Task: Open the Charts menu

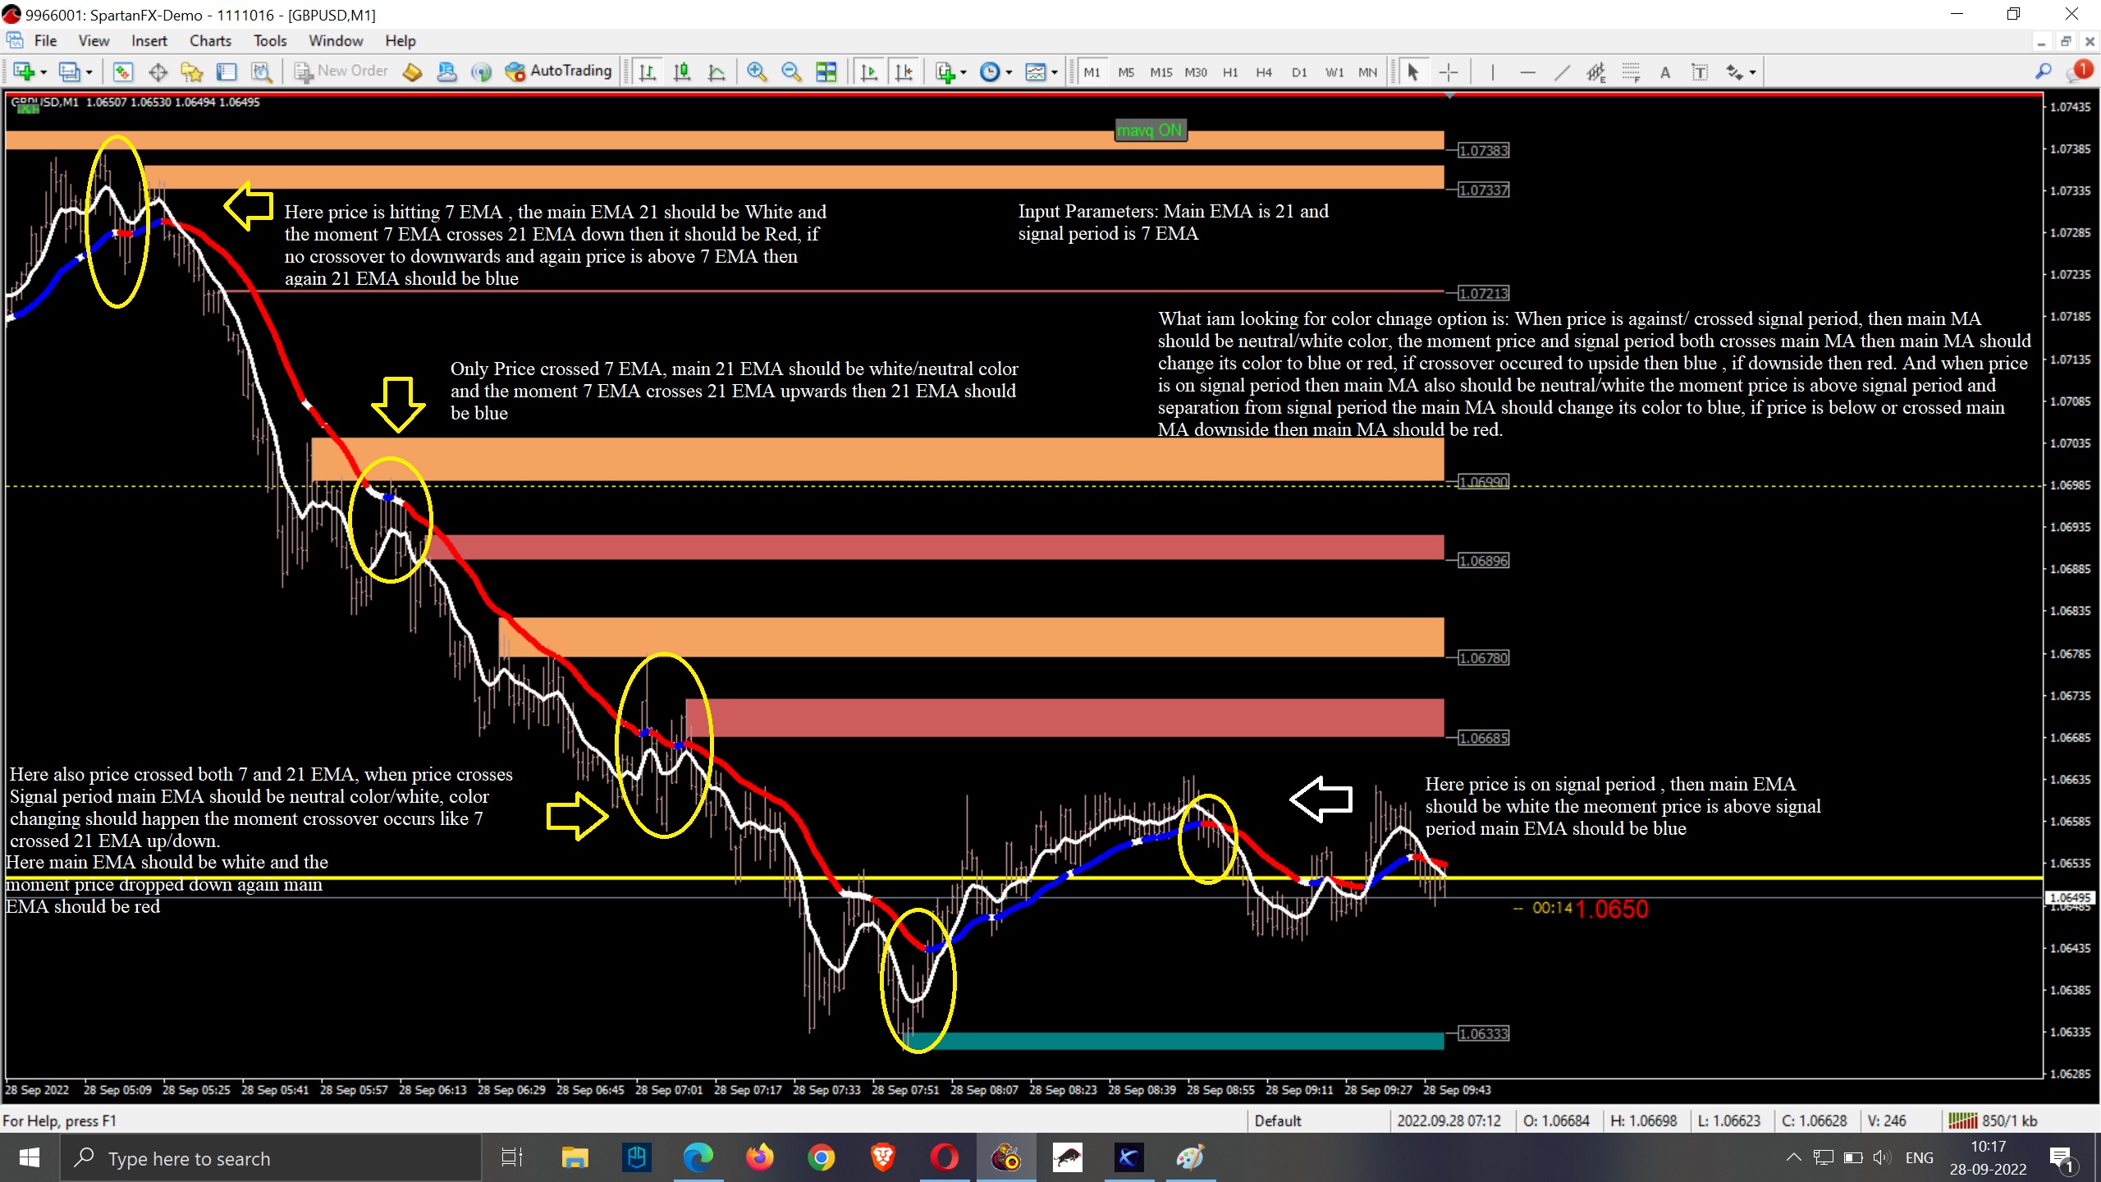Action: point(210,41)
